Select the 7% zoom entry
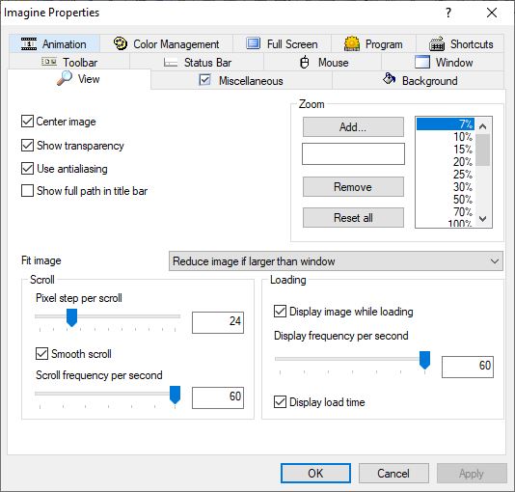The height and width of the screenshot is (492, 515). [x=446, y=124]
